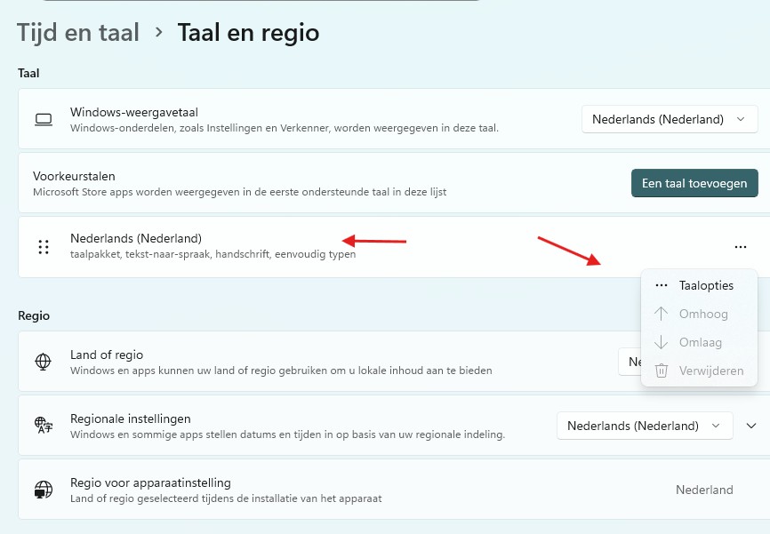Image resolution: width=770 pixels, height=534 pixels.
Task: Click the laptop icon beside Windows-weergavetaal
Action: click(44, 120)
